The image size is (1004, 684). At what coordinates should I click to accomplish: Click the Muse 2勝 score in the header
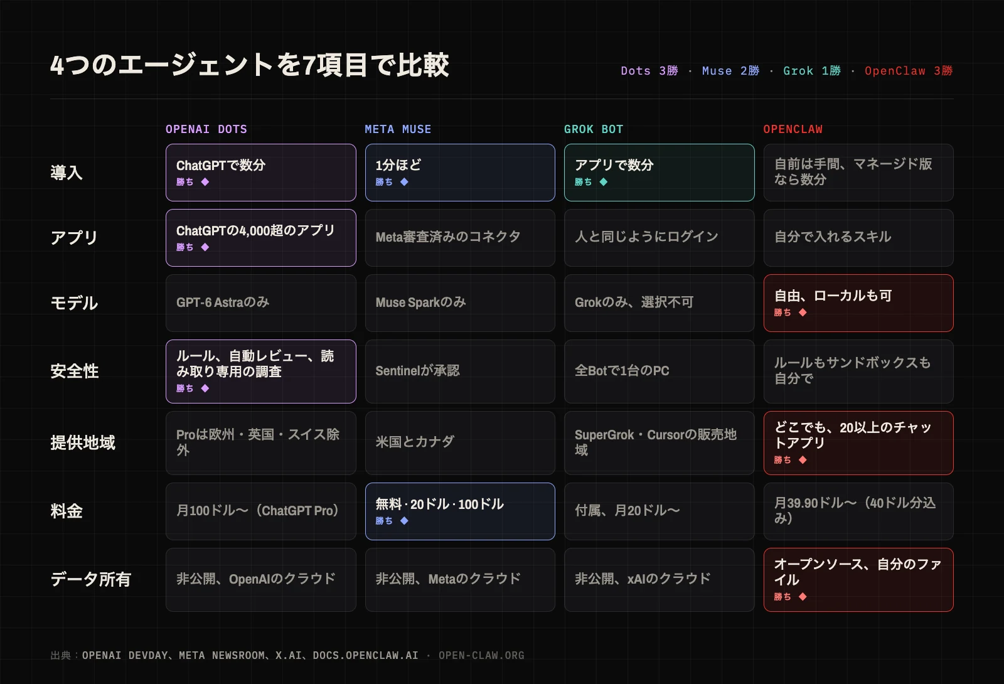coord(730,71)
